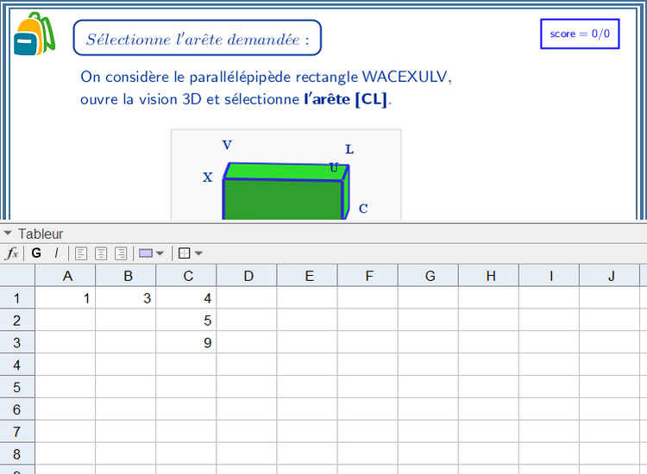Center-align the cell text
647x474 pixels.
click(x=101, y=253)
